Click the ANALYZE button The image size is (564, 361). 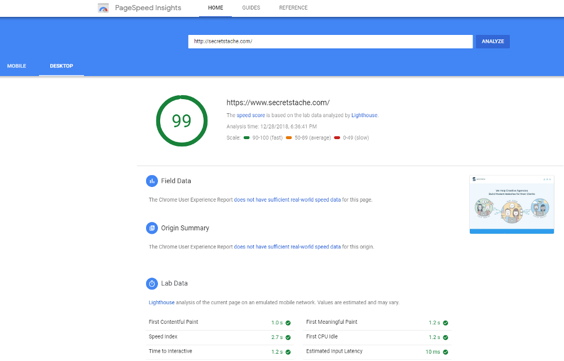tap(493, 41)
